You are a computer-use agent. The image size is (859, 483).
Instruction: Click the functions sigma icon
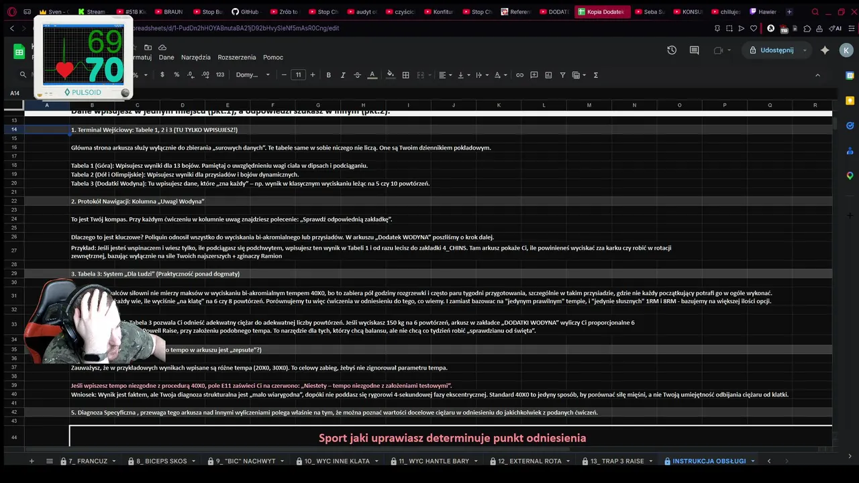coord(595,75)
